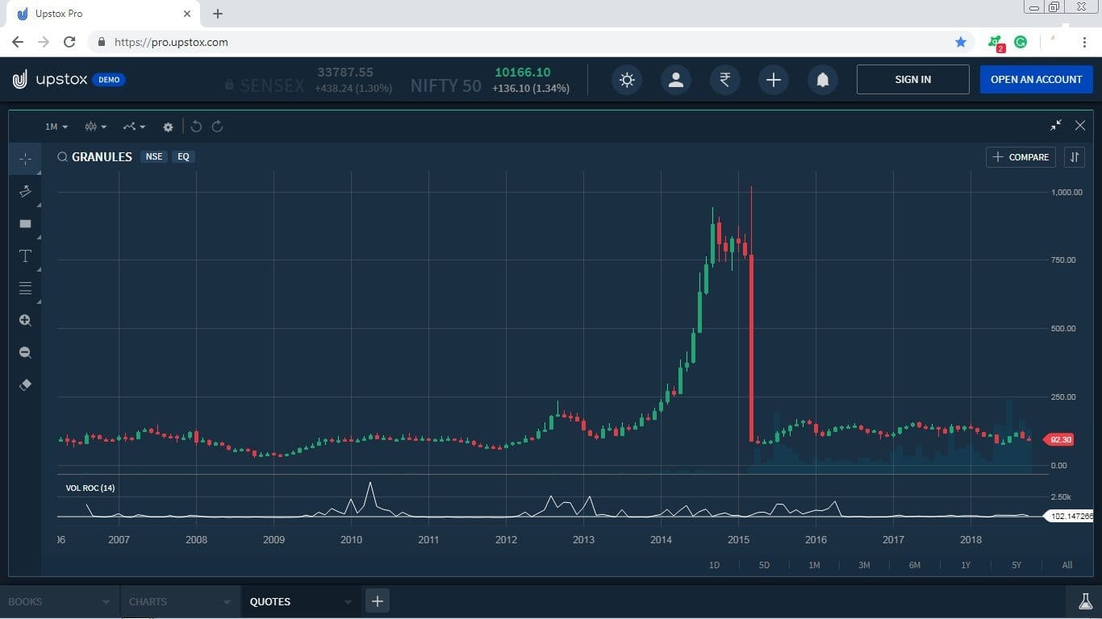
Task: Open the user profile icon
Action: [x=676, y=80]
